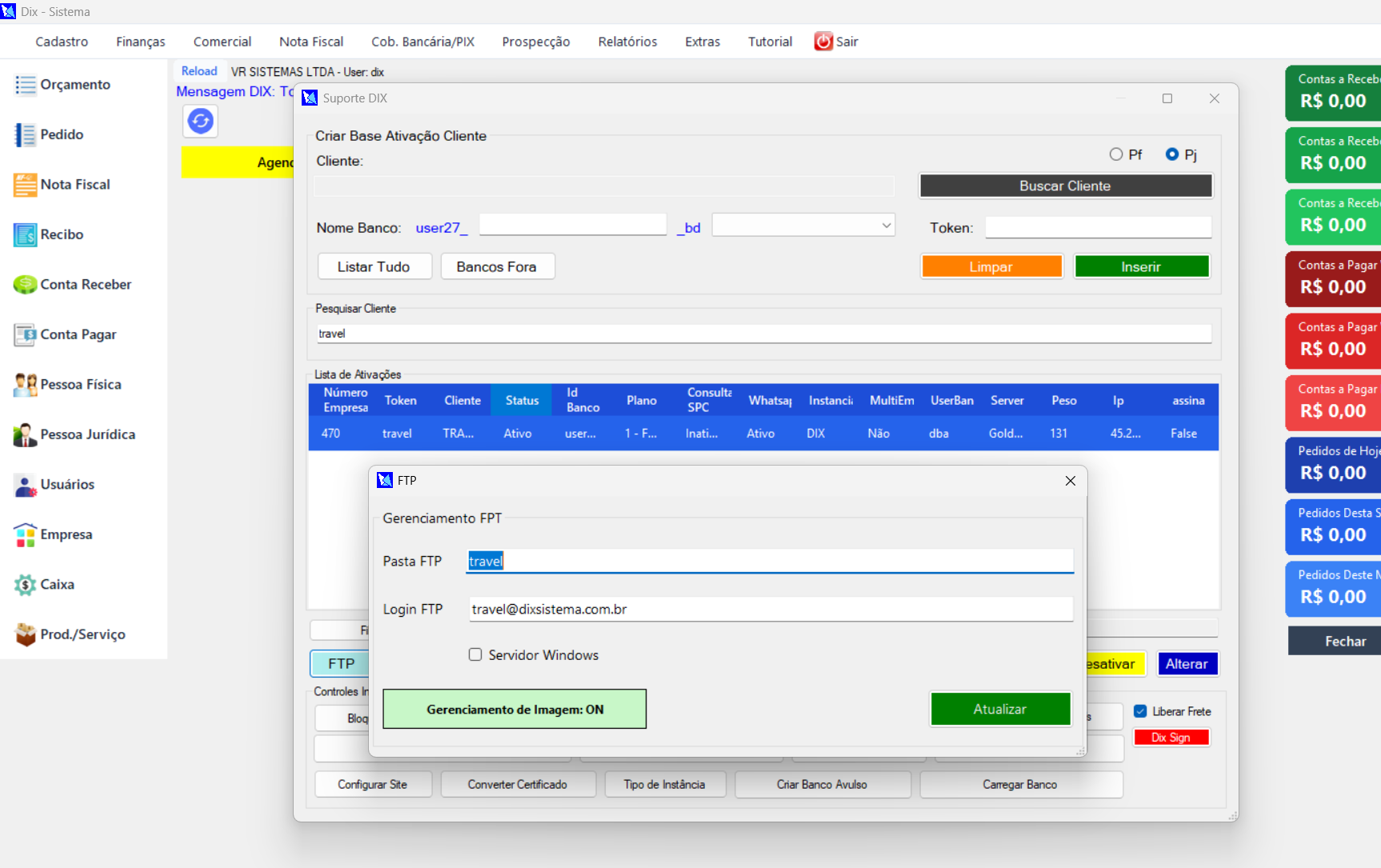Click the Token input field
Image resolution: width=1381 pixels, height=868 pixels.
coord(1098,227)
